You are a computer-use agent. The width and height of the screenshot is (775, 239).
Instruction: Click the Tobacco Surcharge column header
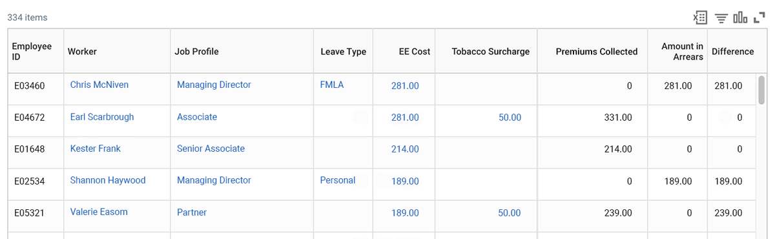click(x=491, y=52)
